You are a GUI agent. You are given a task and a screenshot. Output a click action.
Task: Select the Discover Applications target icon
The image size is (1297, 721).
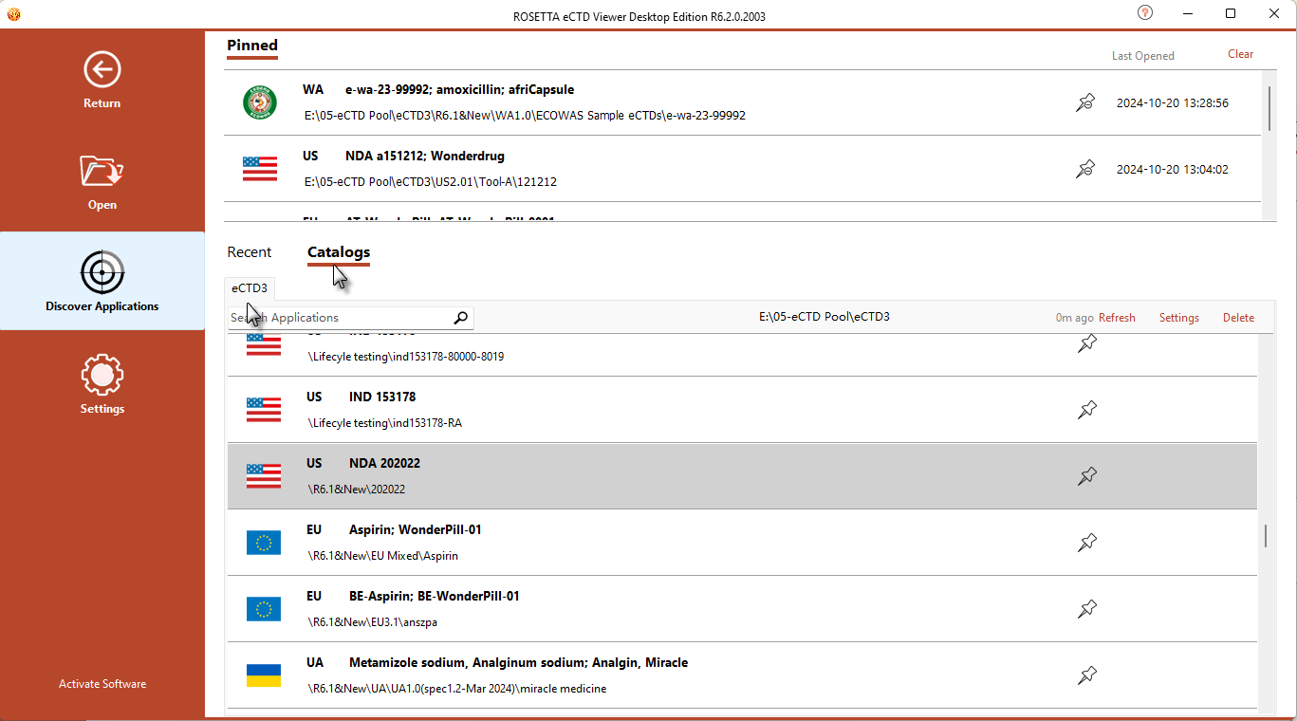[x=102, y=273]
